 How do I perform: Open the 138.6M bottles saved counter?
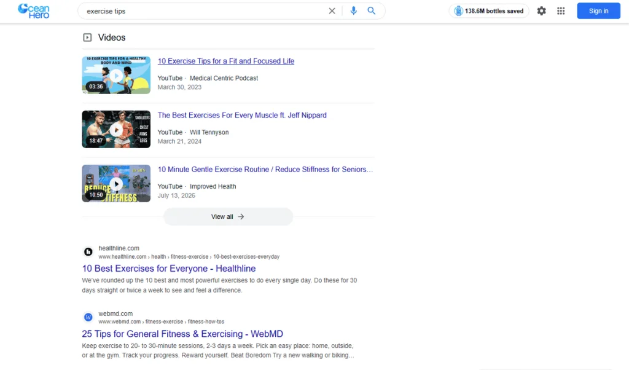(488, 11)
